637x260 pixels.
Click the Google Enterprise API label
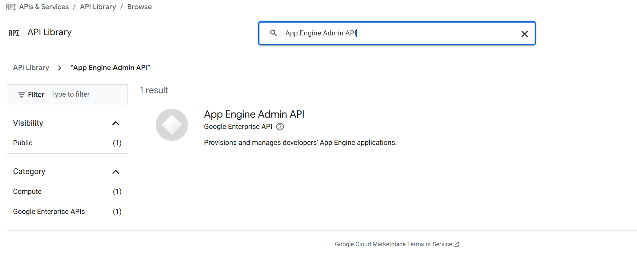(x=238, y=127)
